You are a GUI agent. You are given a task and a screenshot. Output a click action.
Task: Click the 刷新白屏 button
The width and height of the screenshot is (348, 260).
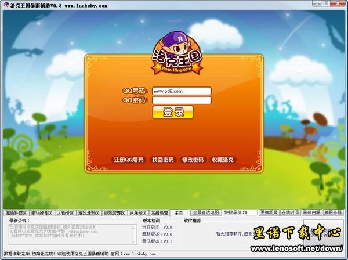[x=311, y=212]
